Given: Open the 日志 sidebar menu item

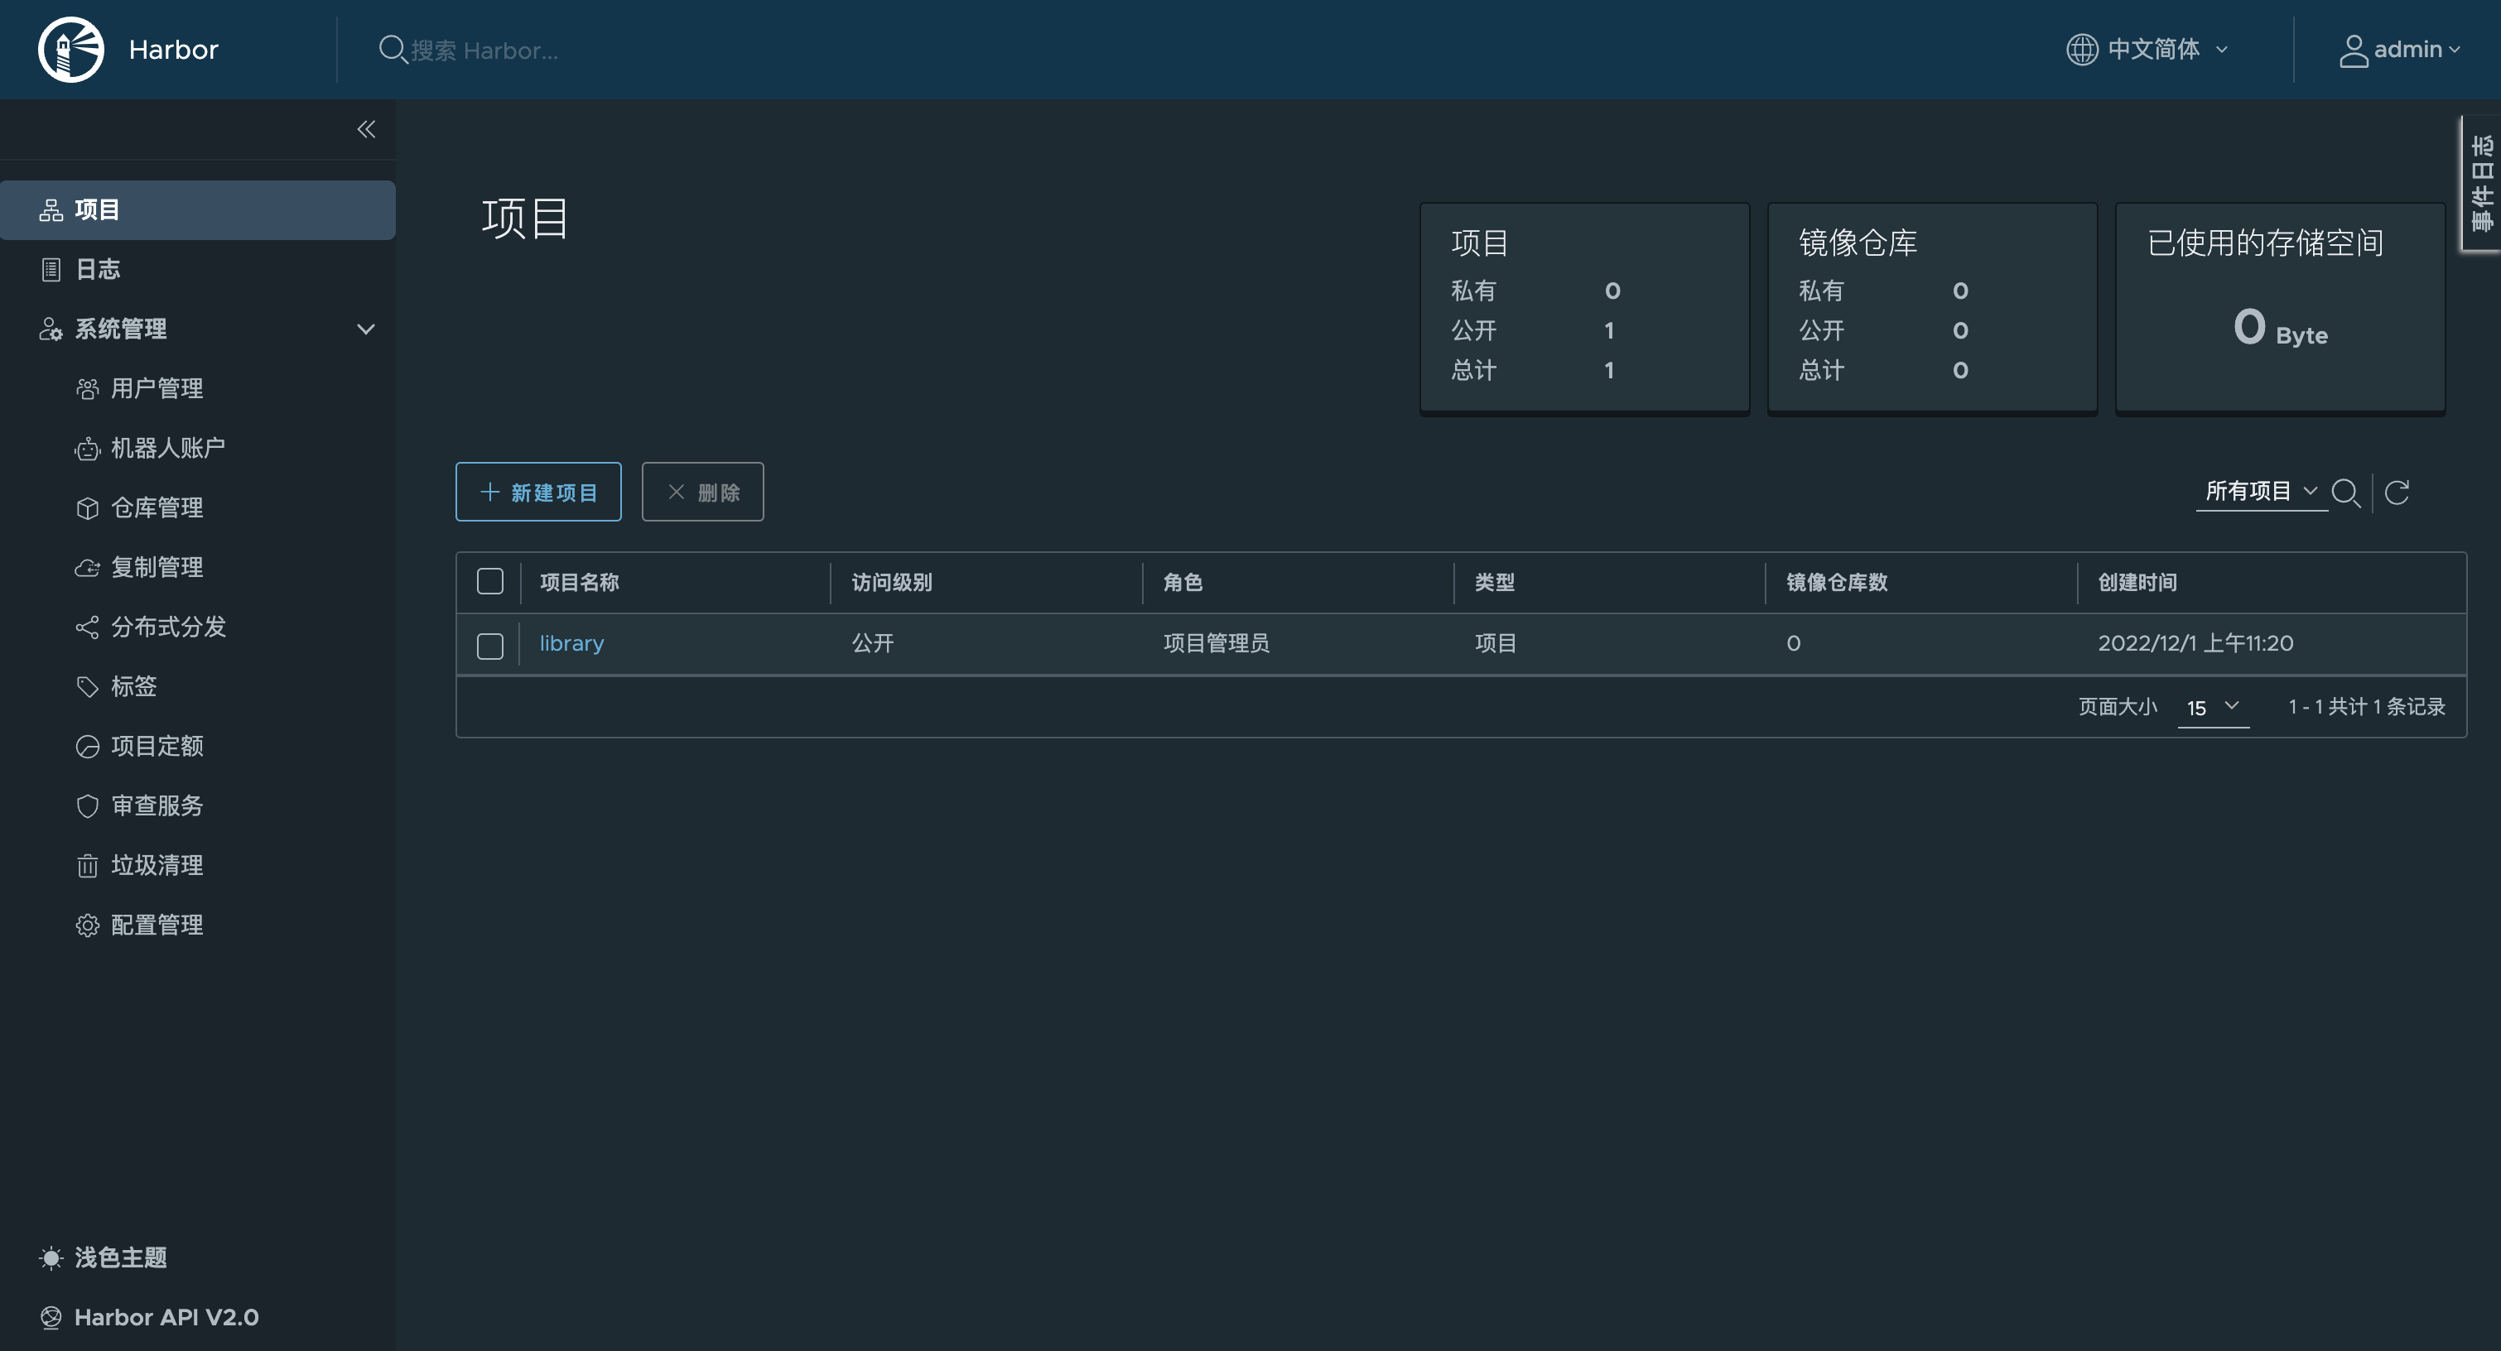Looking at the screenshot, I should pos(97,269).
